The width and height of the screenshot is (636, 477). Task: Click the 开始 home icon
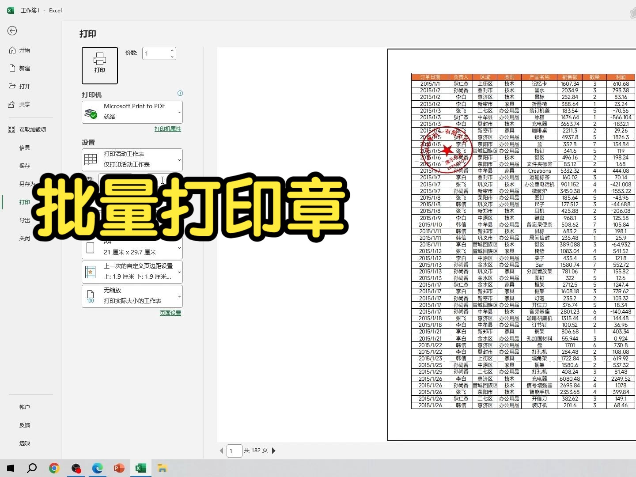tap(12, 50)
